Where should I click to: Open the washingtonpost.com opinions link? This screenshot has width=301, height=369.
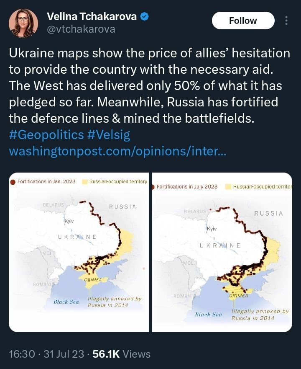pyautogui.click(x=117, y=151)
